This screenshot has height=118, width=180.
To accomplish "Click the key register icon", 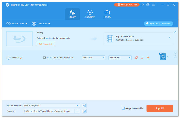I will [142, 5].
